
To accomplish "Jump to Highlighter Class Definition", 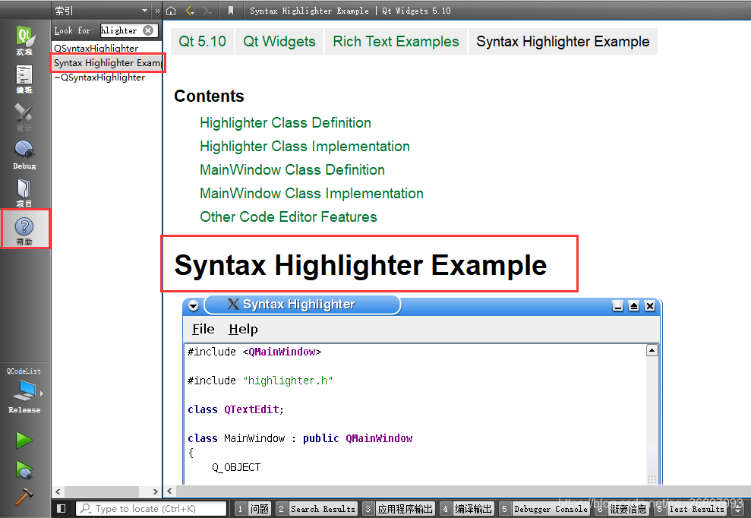I will pos(286,123).
